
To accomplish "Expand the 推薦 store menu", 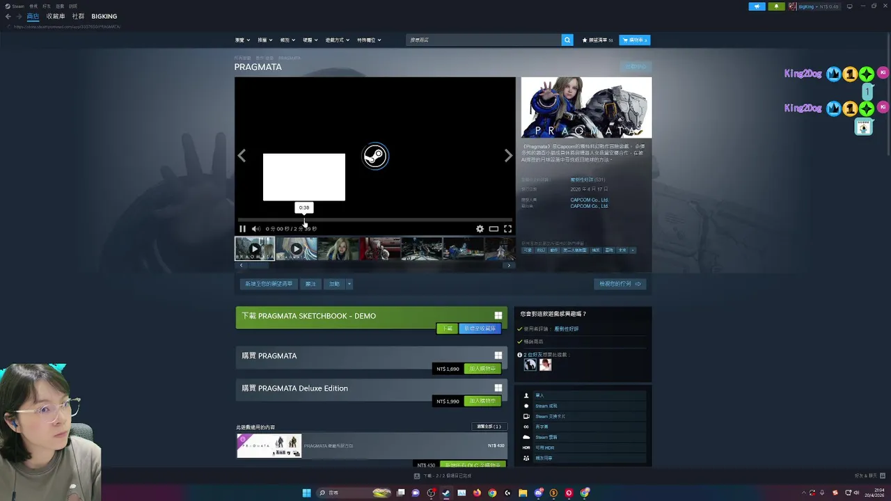I will (264, 40).
